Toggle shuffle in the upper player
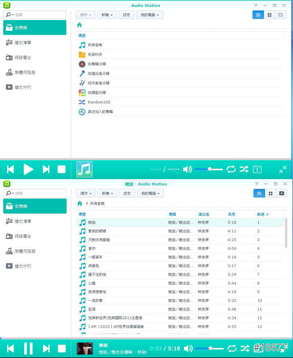This screenshot has width=293, height=358. 244,169
